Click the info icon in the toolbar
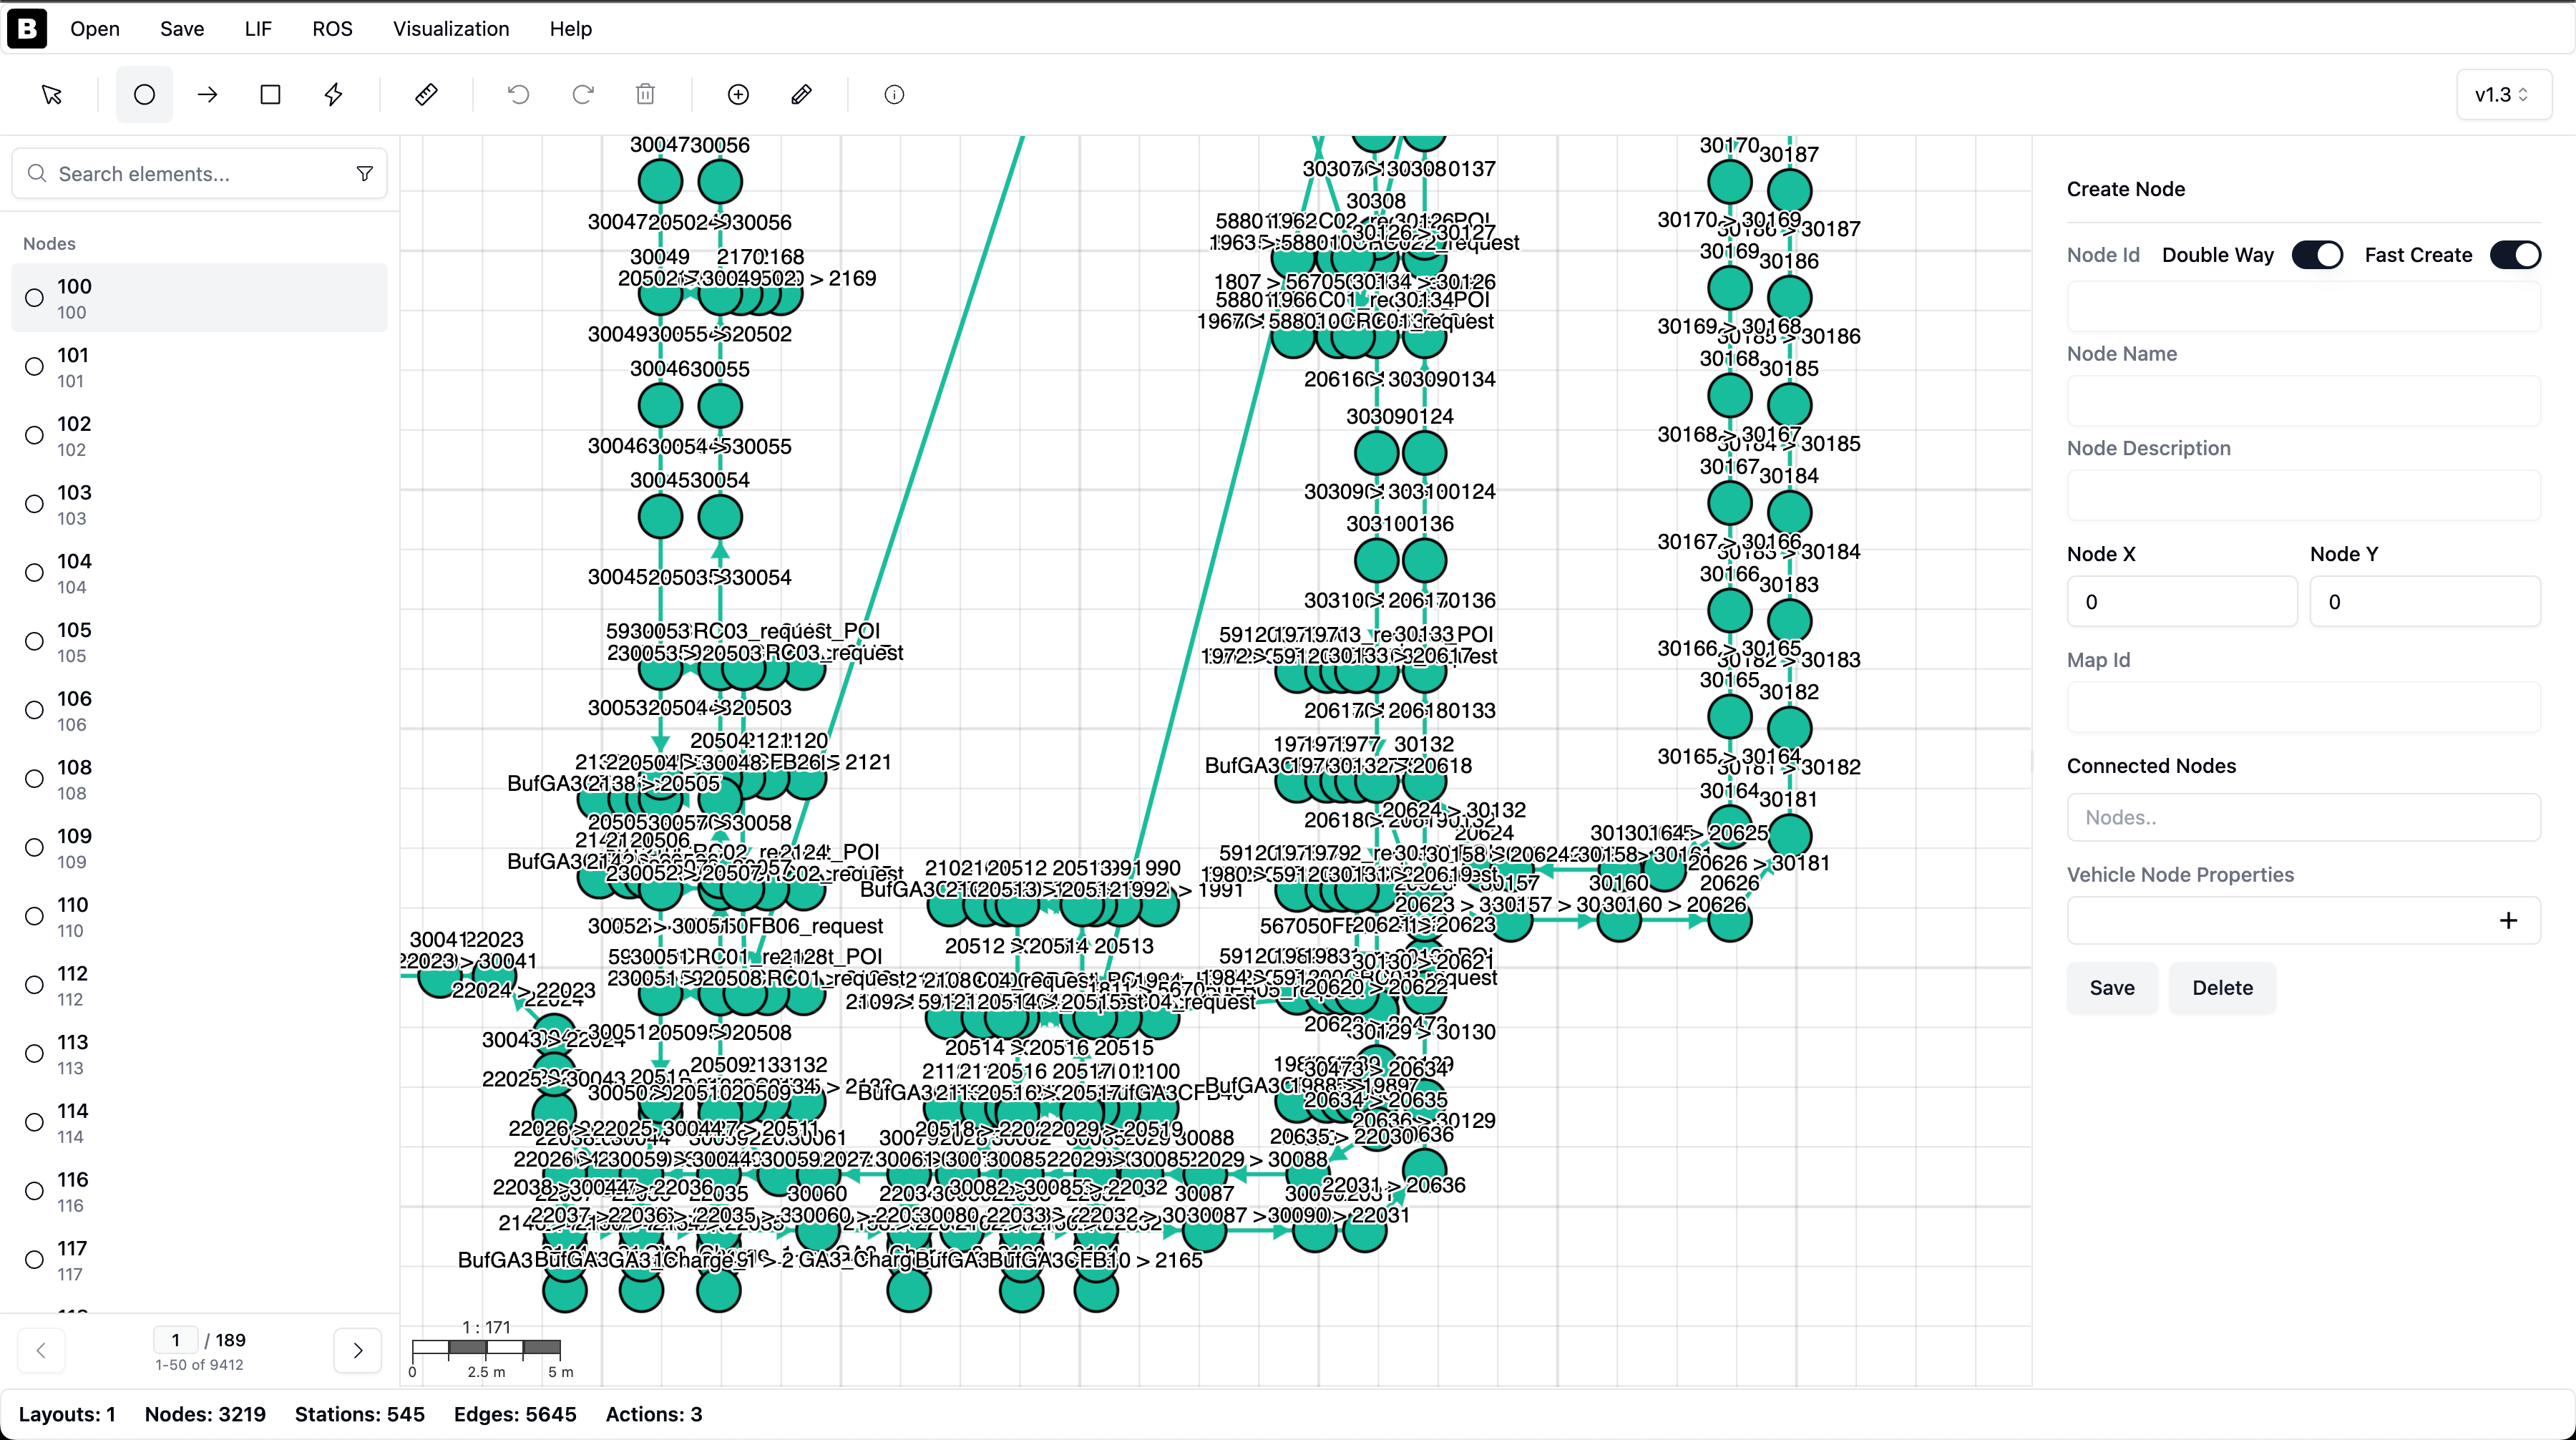Screen dimensions: 2576x1440 [x=893, y=94]
